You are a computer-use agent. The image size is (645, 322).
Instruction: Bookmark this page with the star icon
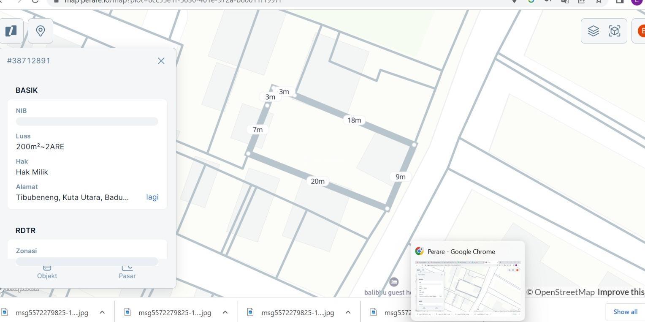pyautogui.click(x=599, y=1)
